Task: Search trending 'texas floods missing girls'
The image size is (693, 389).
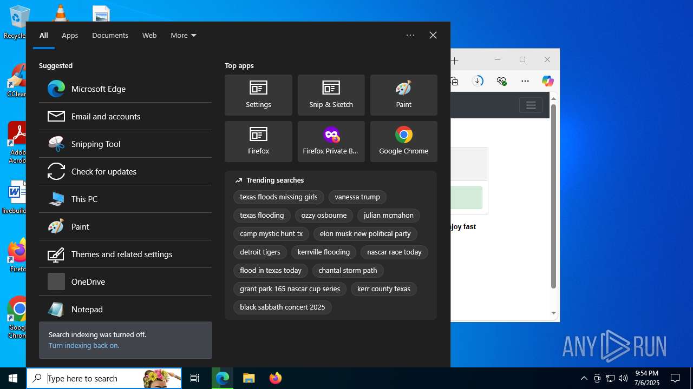Action: coord(279,197)
